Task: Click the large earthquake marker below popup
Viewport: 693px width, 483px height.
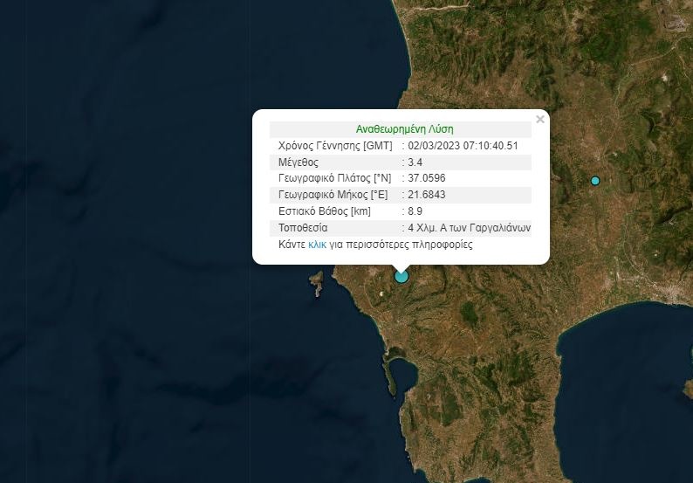Action: [x=401, y=277]
